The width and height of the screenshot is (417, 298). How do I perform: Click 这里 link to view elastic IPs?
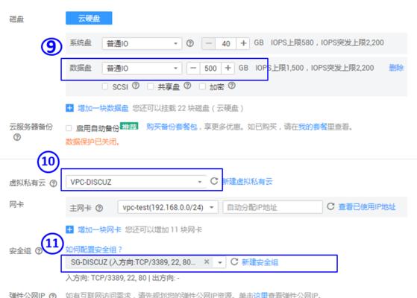260,295
